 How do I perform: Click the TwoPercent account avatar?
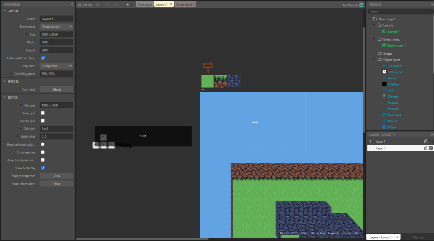tap(361, 5)
